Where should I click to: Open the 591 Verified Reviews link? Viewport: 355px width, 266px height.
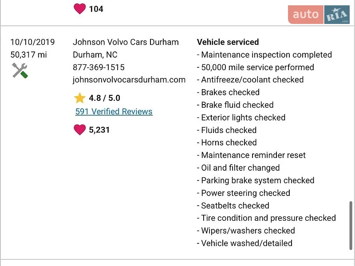(x=114, y=112)
